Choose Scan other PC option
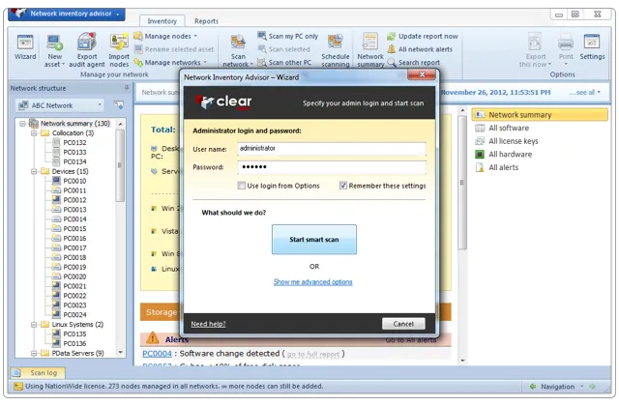 [x=284, y=62]
